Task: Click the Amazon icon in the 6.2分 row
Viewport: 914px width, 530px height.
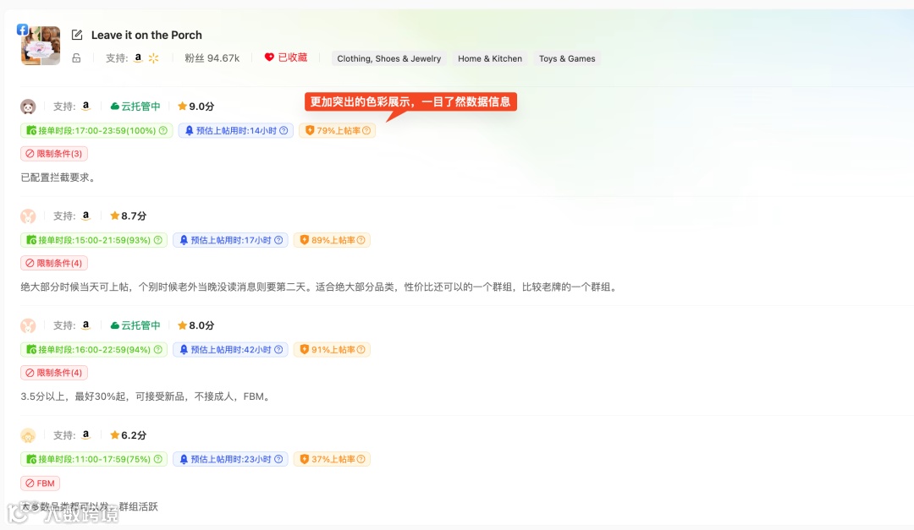Action: [x=85, y=435]
